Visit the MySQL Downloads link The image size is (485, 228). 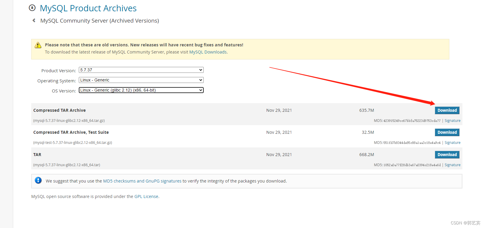point(208,52)
